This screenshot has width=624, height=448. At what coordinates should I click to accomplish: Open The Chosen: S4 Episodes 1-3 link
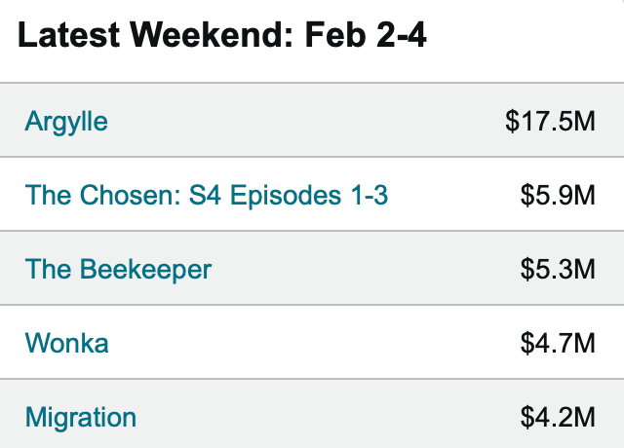point(206,195)
